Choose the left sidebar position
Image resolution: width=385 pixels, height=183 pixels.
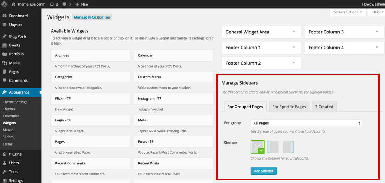273,147
